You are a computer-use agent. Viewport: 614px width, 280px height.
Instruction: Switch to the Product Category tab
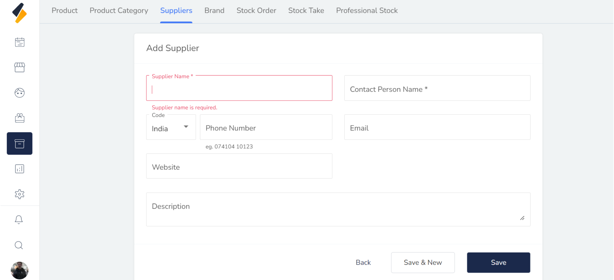pyautogui.click(x=119, y=11)
